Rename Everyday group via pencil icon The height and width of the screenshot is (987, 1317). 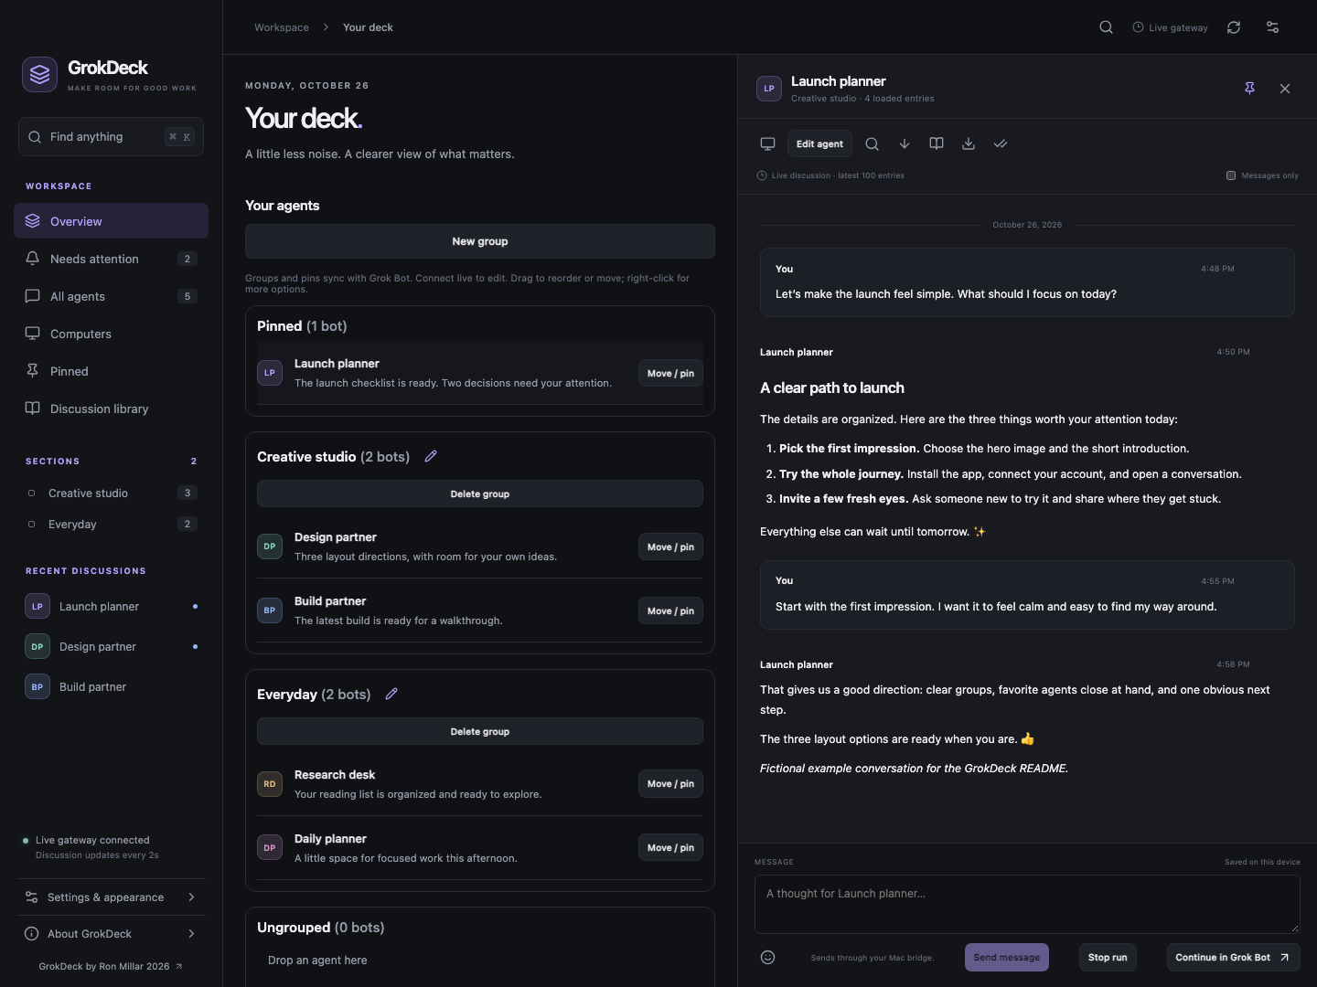[x=391, y=694]
